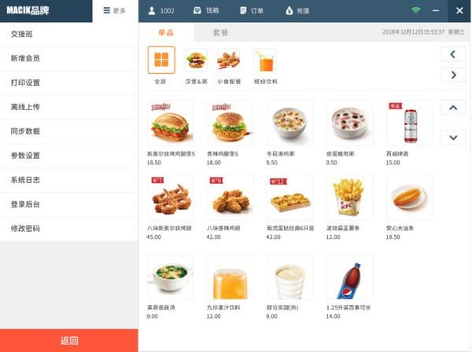Click the orange 返回 return button
Viewport: 472px width, 352px height.
pyautogui.click(x=69, y=340)
